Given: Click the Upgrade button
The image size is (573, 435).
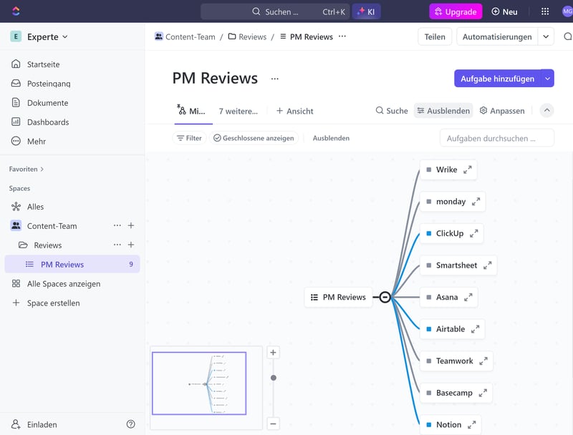Looking at the screenshot, I should (x=456, y=11).
